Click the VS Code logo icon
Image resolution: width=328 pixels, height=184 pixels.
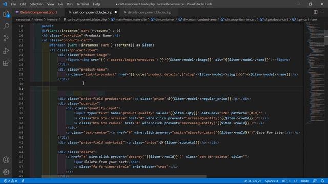[5, 4]
